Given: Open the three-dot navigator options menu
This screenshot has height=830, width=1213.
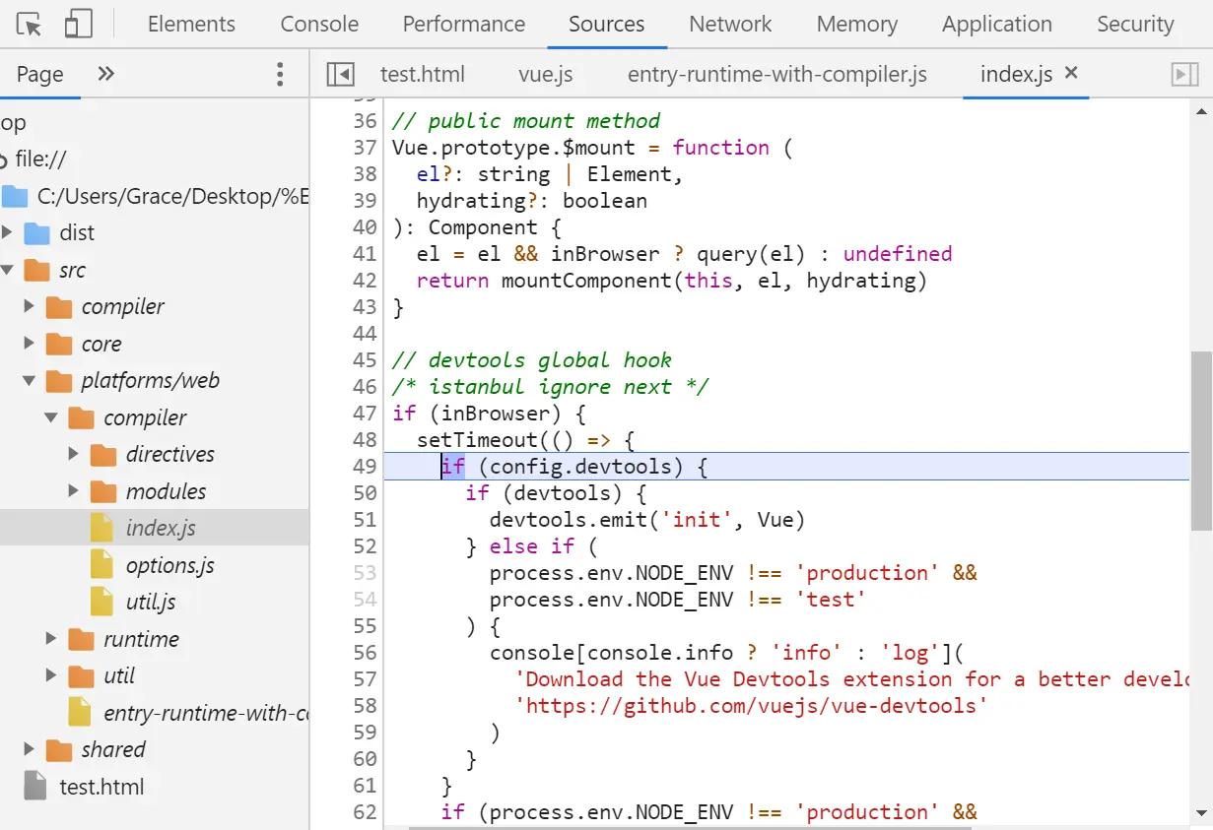Looking at the screenshot, I should pyautogui.click(x=280, y=74).
